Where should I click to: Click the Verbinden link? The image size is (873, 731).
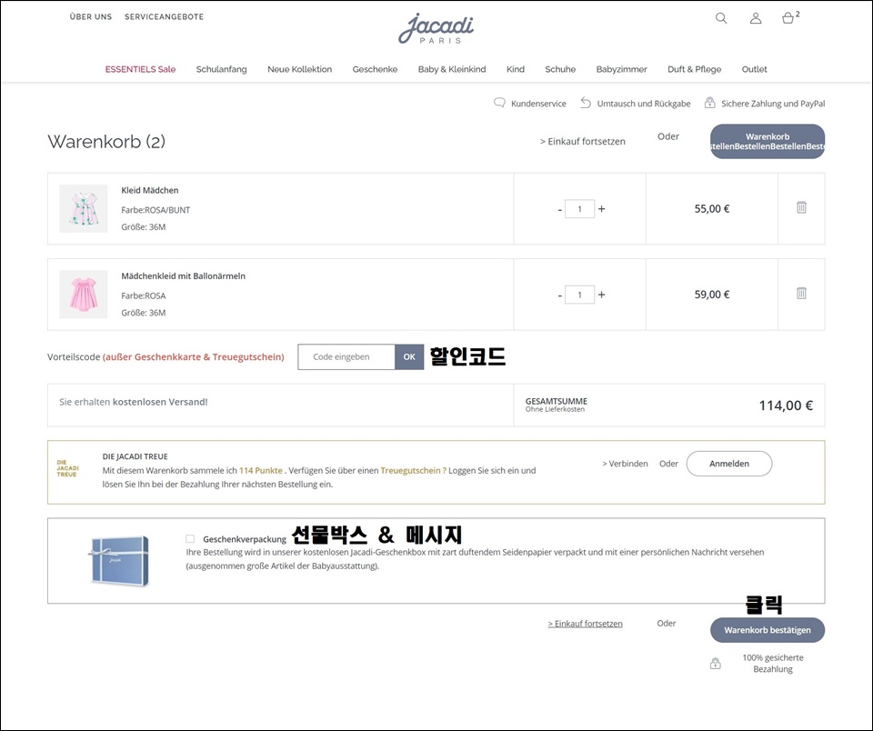click(x=625, y=463)
